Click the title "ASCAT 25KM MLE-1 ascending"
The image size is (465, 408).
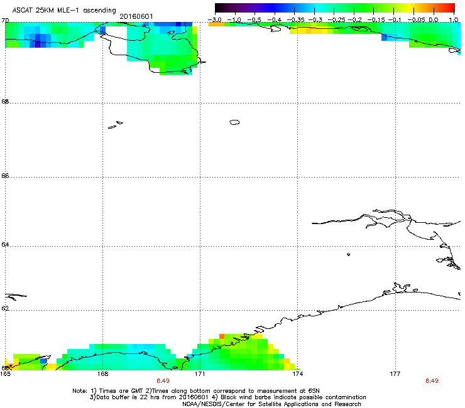[x=64, y=11]
